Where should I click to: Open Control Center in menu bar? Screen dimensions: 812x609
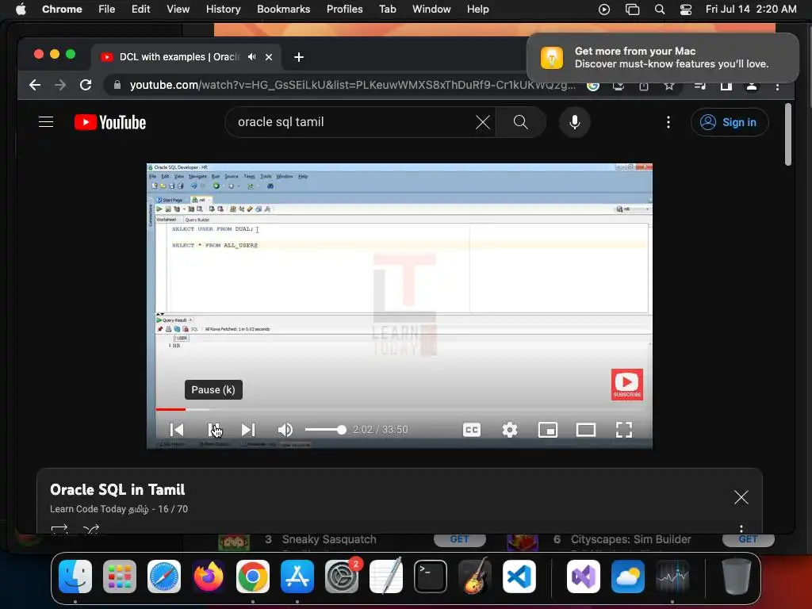pos(686,10)
